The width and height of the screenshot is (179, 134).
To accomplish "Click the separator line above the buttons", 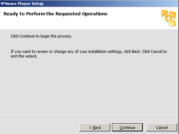I will [89, 119].
